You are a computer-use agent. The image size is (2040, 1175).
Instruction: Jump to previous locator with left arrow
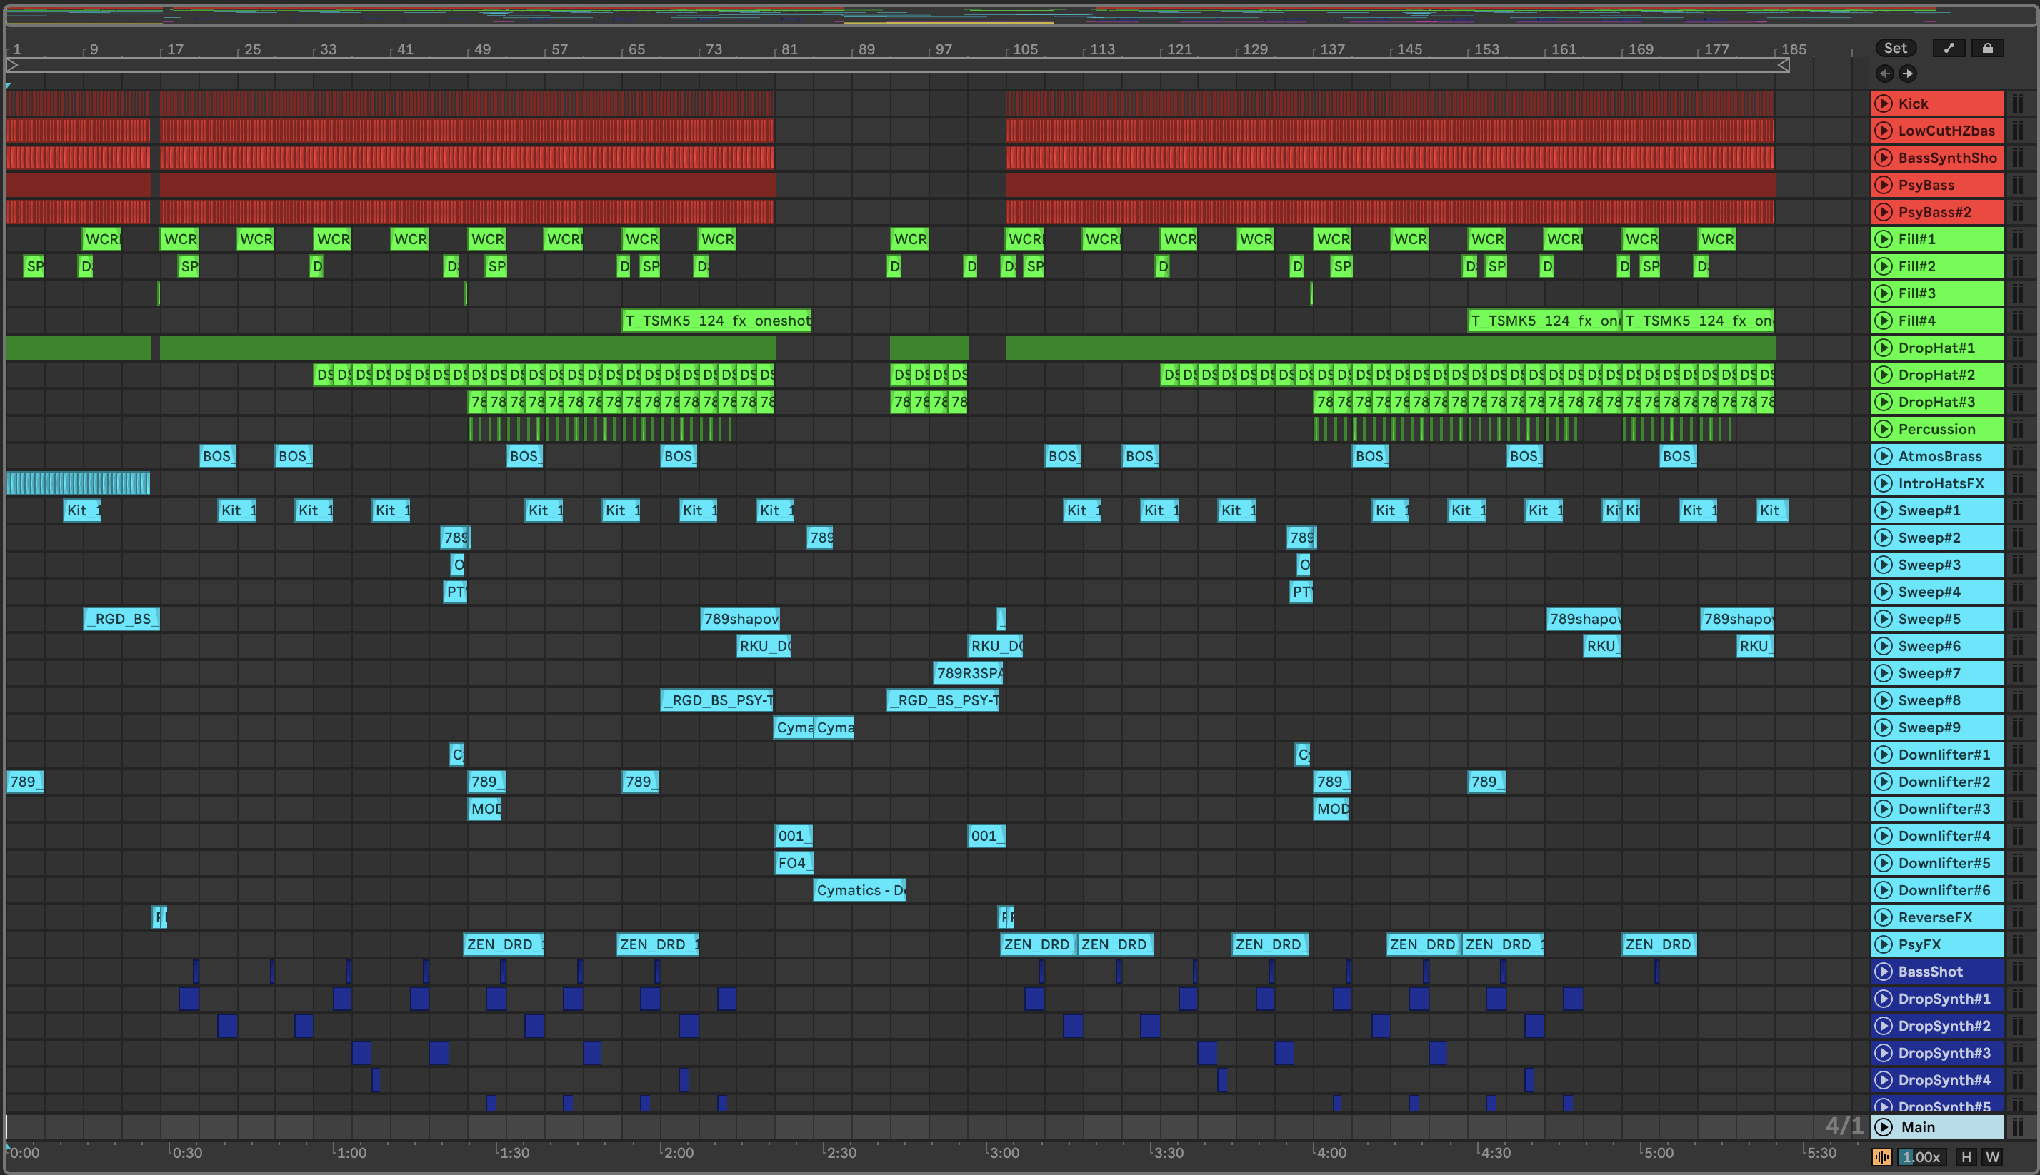point(1885,74)
